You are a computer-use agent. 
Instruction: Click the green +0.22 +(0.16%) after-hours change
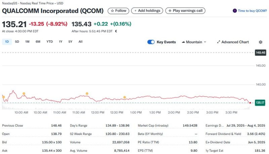pos(112,24)
